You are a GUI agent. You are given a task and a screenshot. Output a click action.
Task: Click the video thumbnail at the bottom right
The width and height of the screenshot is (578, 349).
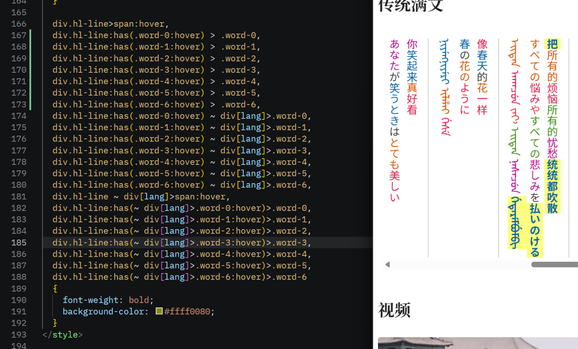point(477,344)
